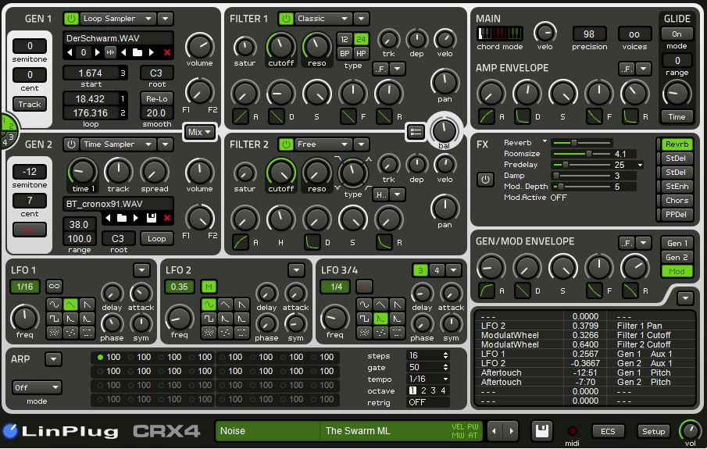Enable GEN 2 Fix button
This screenshot has width=707, height=449.
click(30, 230)
